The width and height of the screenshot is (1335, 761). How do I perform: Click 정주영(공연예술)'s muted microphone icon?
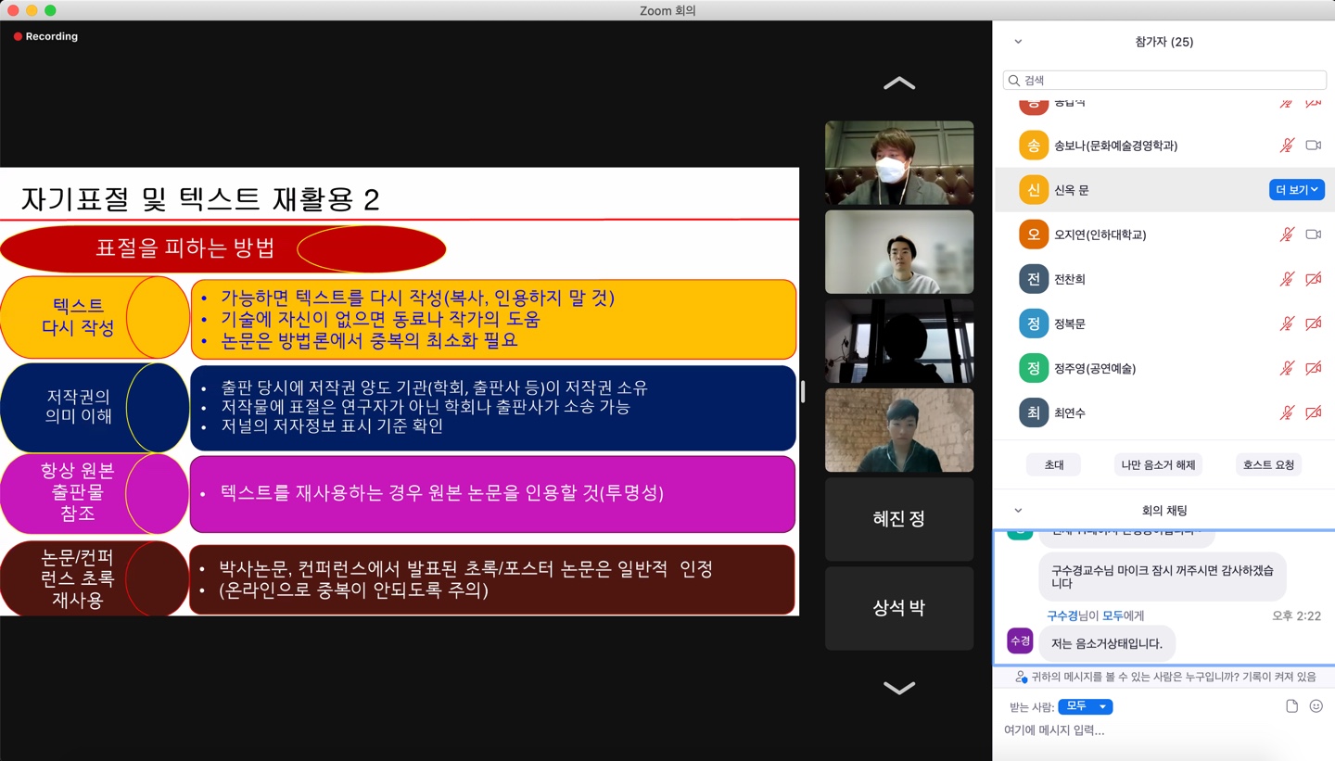point(1287,368)
